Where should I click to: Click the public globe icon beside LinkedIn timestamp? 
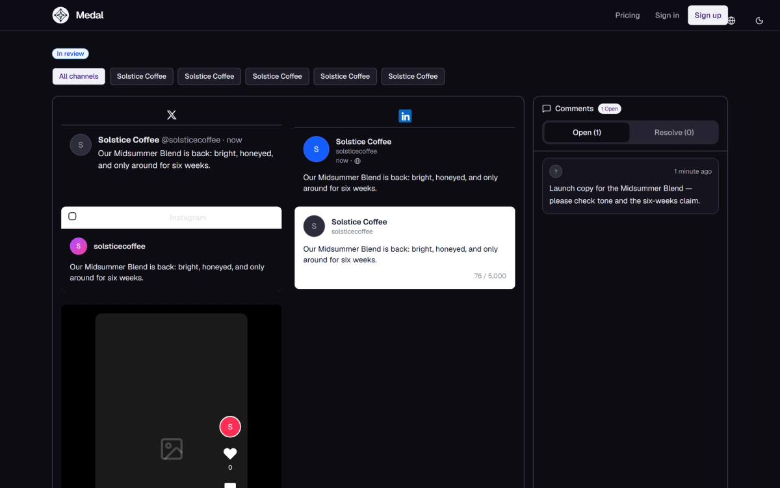pyautogui.click(x=357, y=161)
